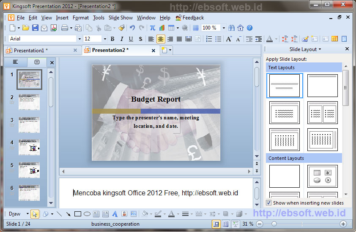This screenshot has width=356, height=232.
Task: Switch to the Outline tab in slide pane
Action: point(15,62)
